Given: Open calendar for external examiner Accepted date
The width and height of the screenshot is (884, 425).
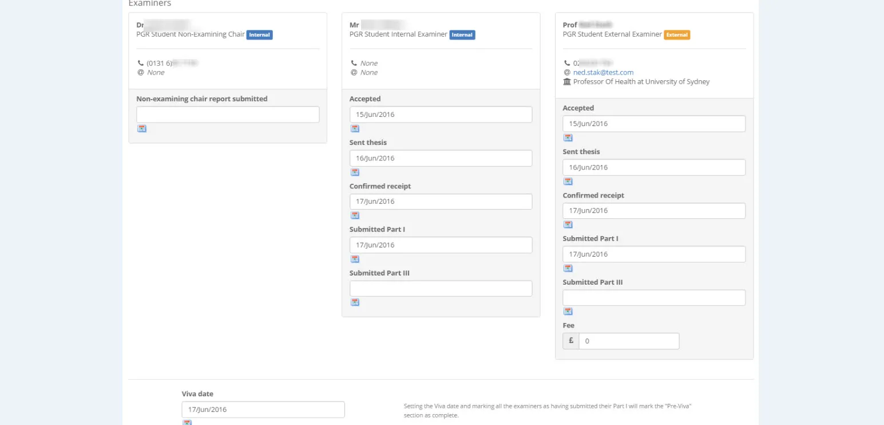Looking at the screenshot, I should click(568, 138).
